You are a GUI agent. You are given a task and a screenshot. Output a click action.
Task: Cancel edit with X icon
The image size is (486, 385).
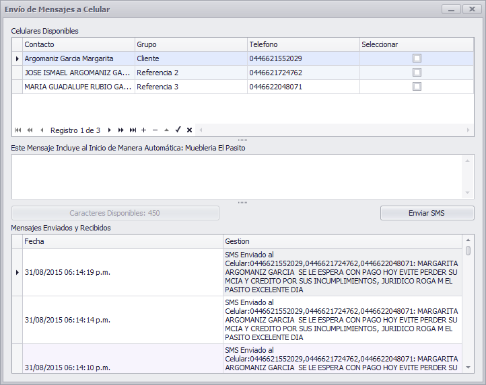pyautogui.click(x=189, y=130)
